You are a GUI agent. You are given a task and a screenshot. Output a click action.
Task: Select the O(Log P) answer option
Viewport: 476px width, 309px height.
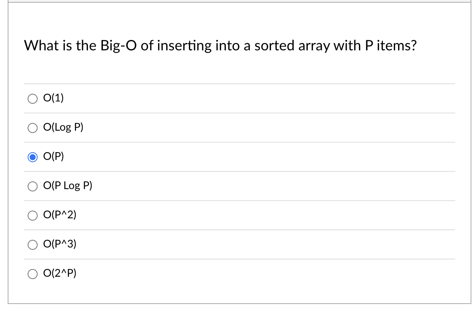pyautogui.click(x=33, y=128)
